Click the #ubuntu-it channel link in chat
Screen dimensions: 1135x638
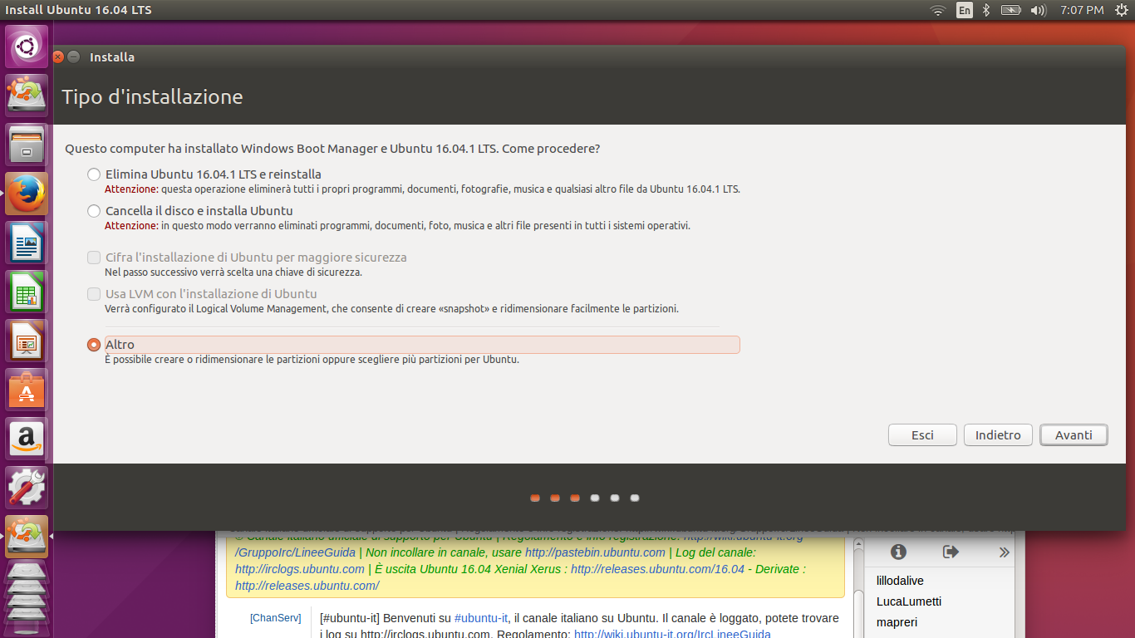[x=480, y=618]
